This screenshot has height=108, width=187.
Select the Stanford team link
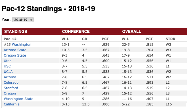point(11,88)
